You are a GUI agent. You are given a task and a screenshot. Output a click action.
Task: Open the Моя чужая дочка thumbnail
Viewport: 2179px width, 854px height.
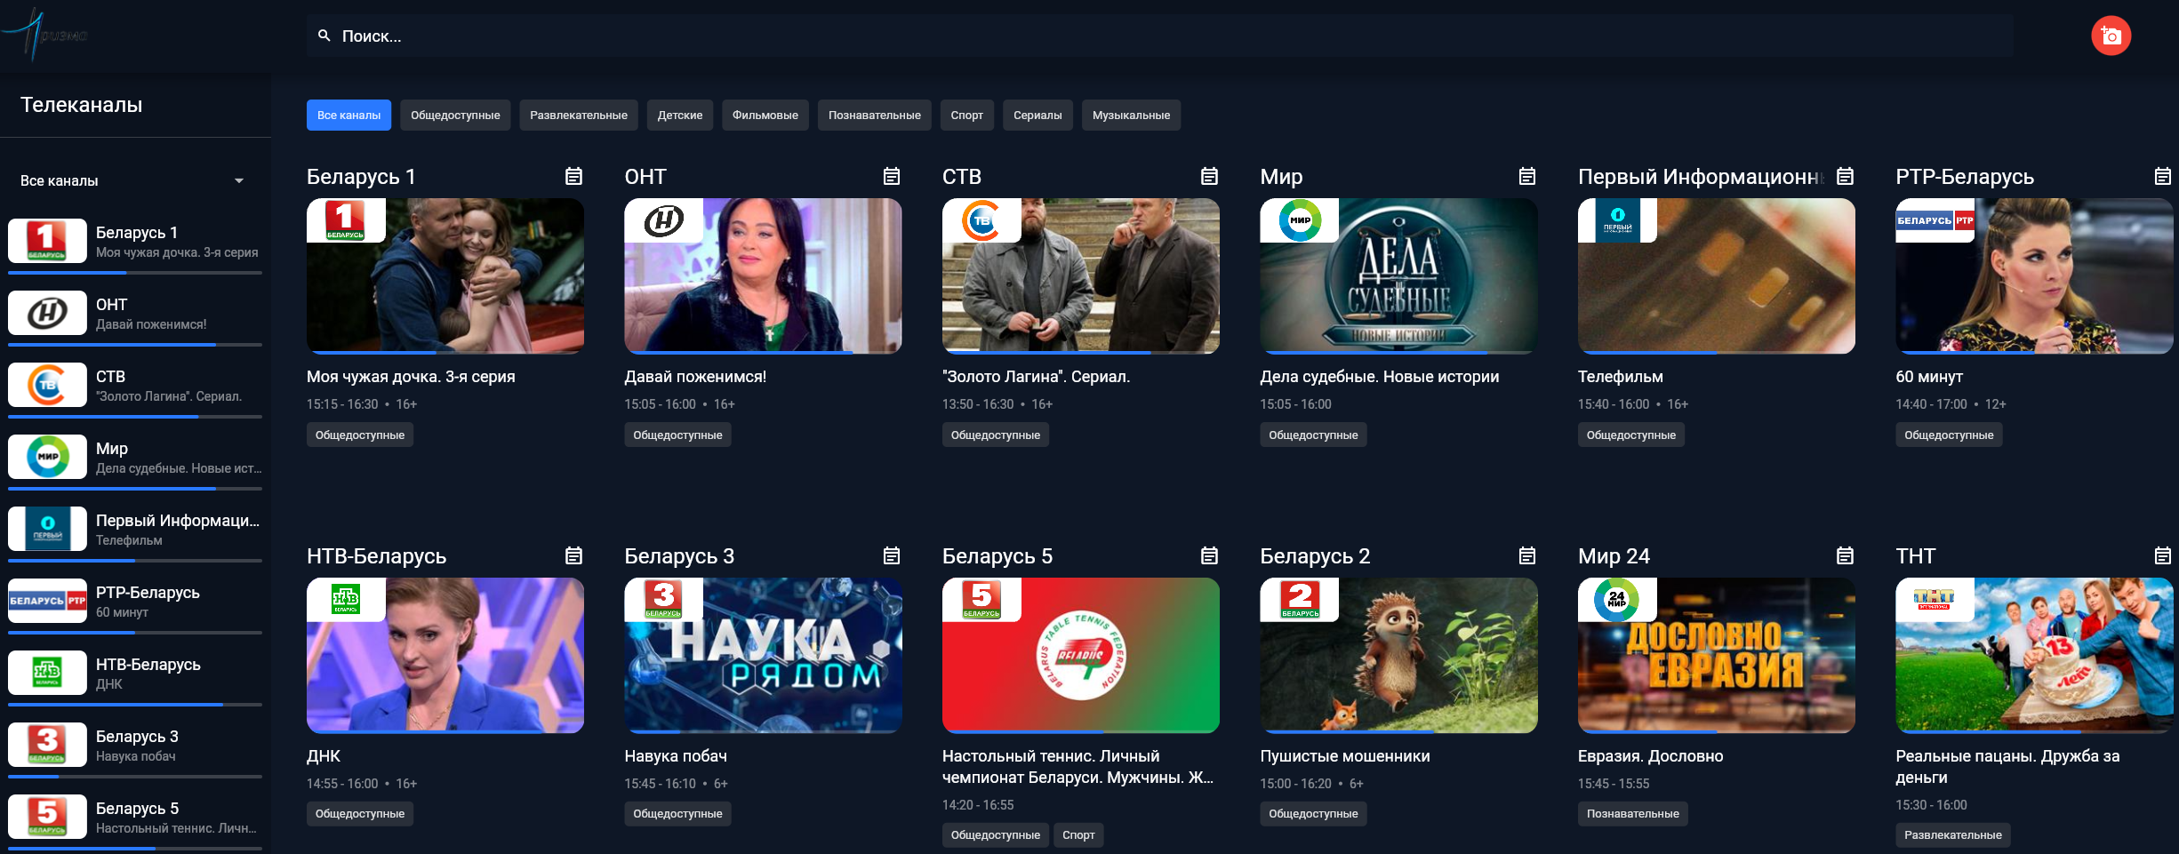(445, 275)
